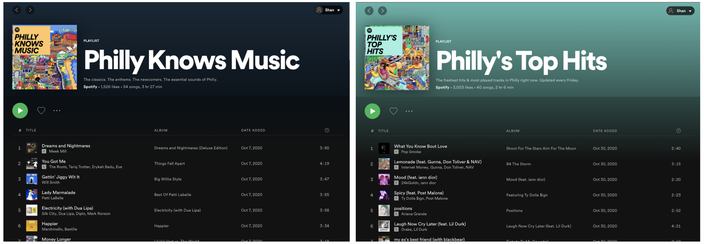This screenshot has height=244, width=704.
Task: Sort by Album in Philly's Top Hits
Action: tap(513, 131)
